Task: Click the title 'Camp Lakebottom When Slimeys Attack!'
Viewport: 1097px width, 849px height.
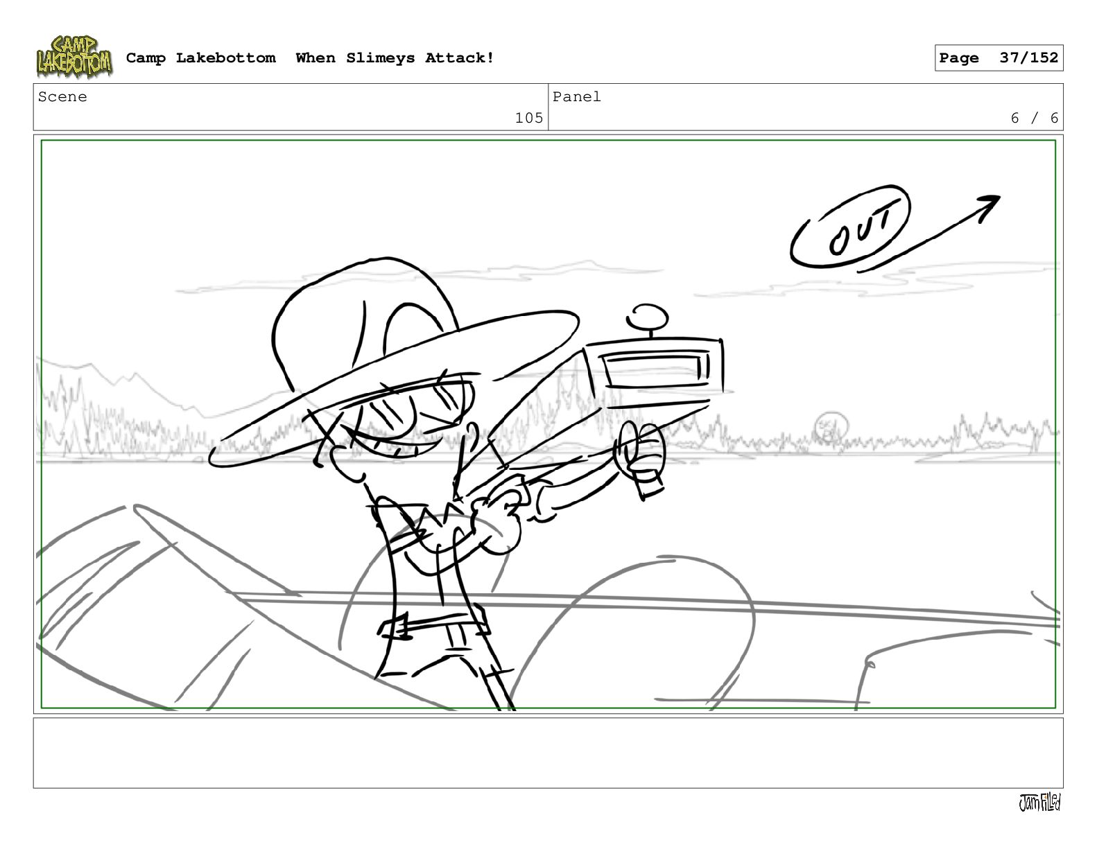Action: coord(310,58)
